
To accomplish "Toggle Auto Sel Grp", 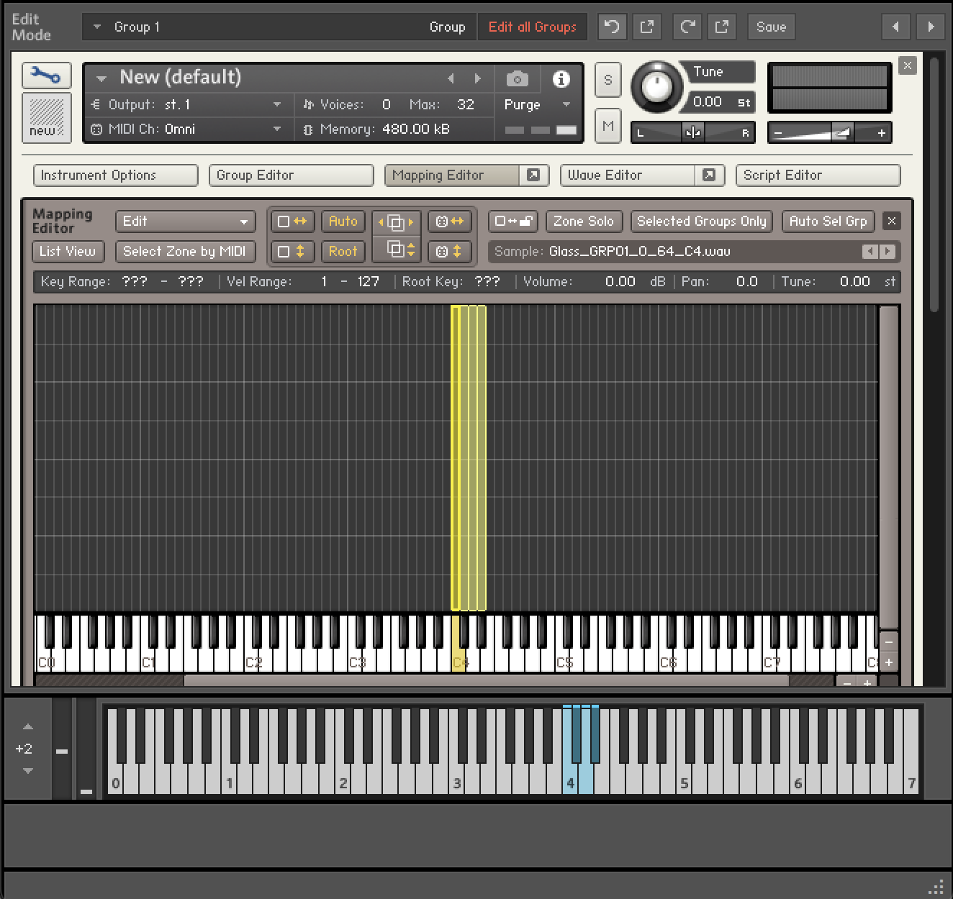I will 828,222.
